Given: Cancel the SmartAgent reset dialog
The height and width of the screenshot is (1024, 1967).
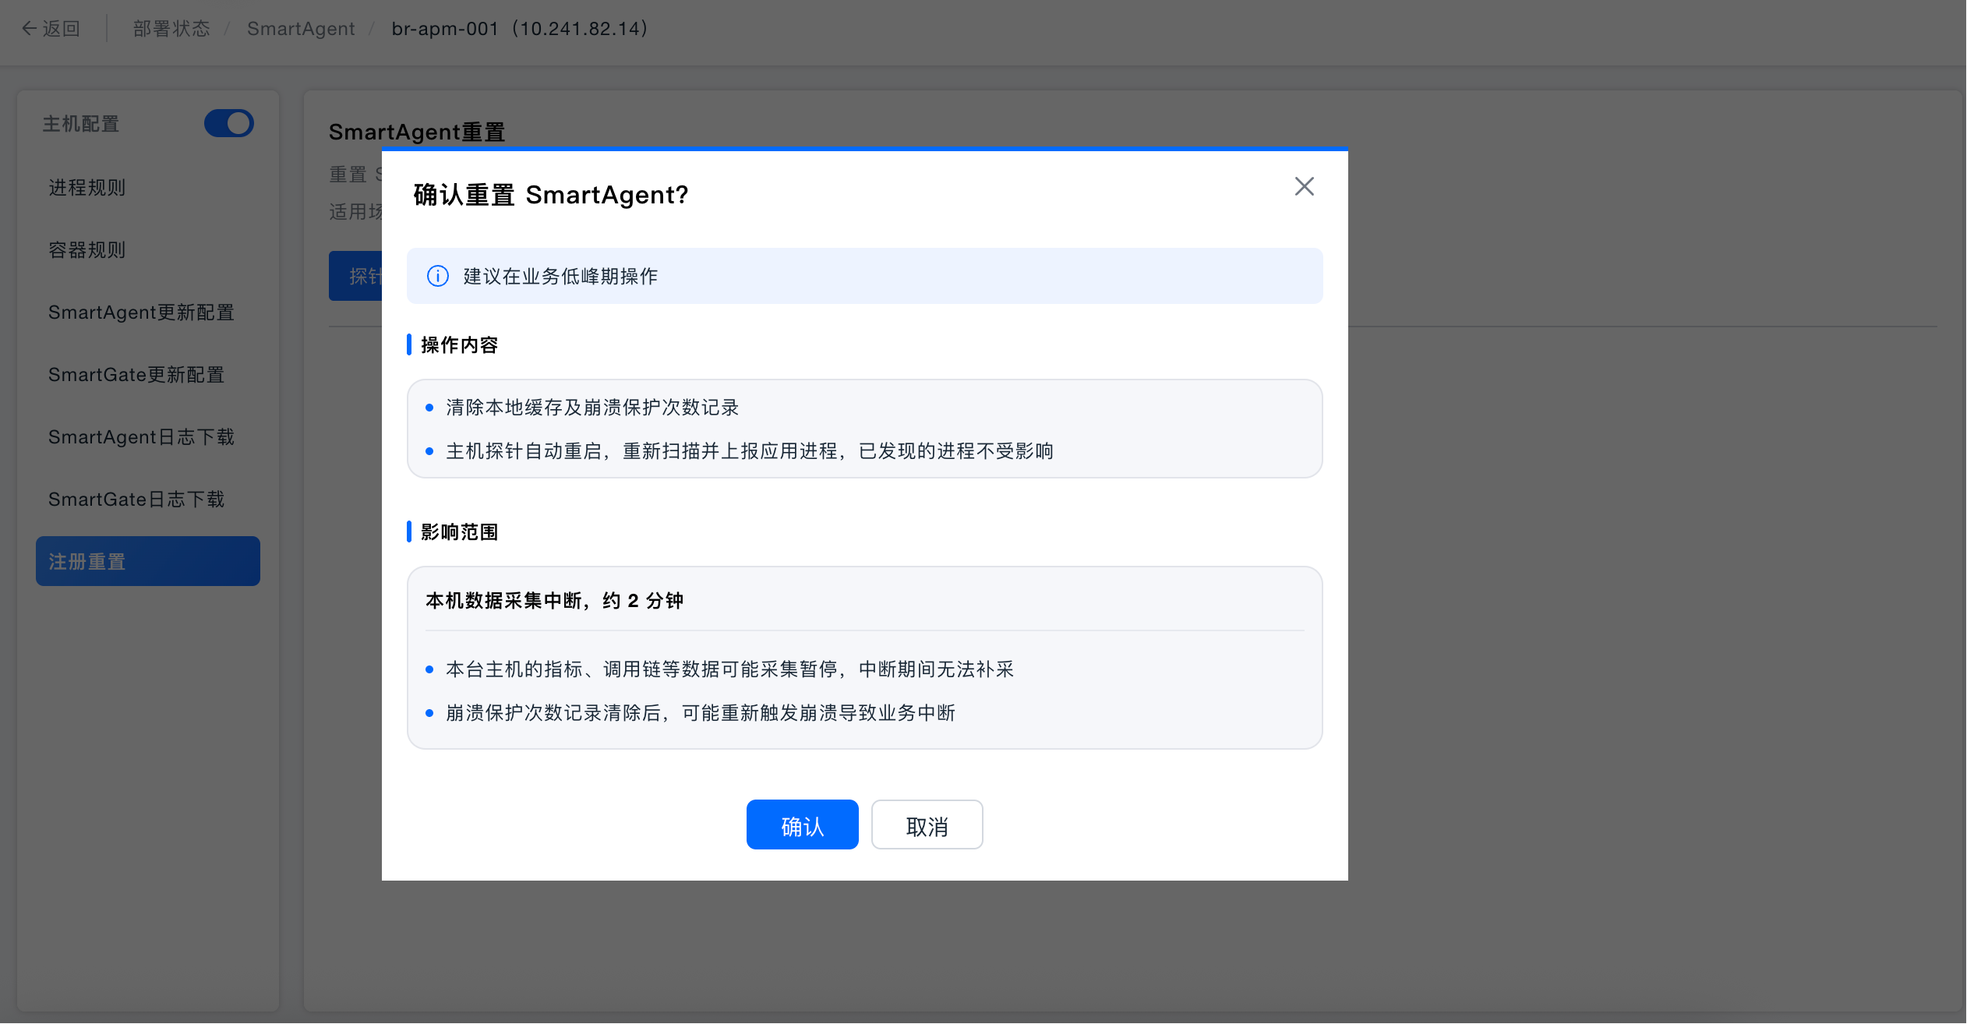Looking at the screenshot, I should (x=927, y=824).
